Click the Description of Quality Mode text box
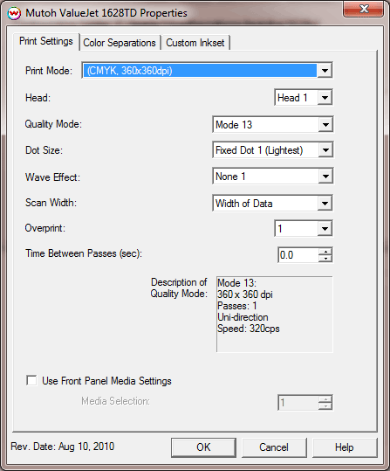390x471 pixels. (275, 315)
